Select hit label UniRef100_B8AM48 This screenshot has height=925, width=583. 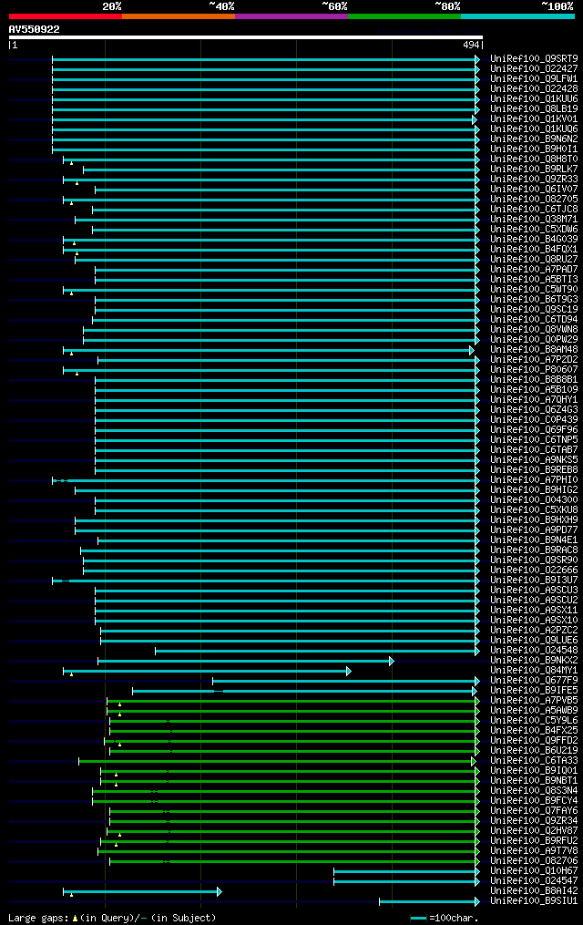click(x=534, y=350)
